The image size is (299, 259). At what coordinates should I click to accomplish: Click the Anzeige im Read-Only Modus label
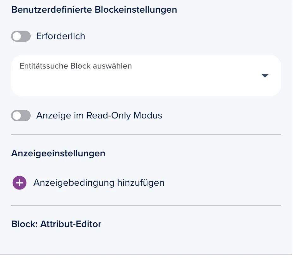click(x=99, y=116)
